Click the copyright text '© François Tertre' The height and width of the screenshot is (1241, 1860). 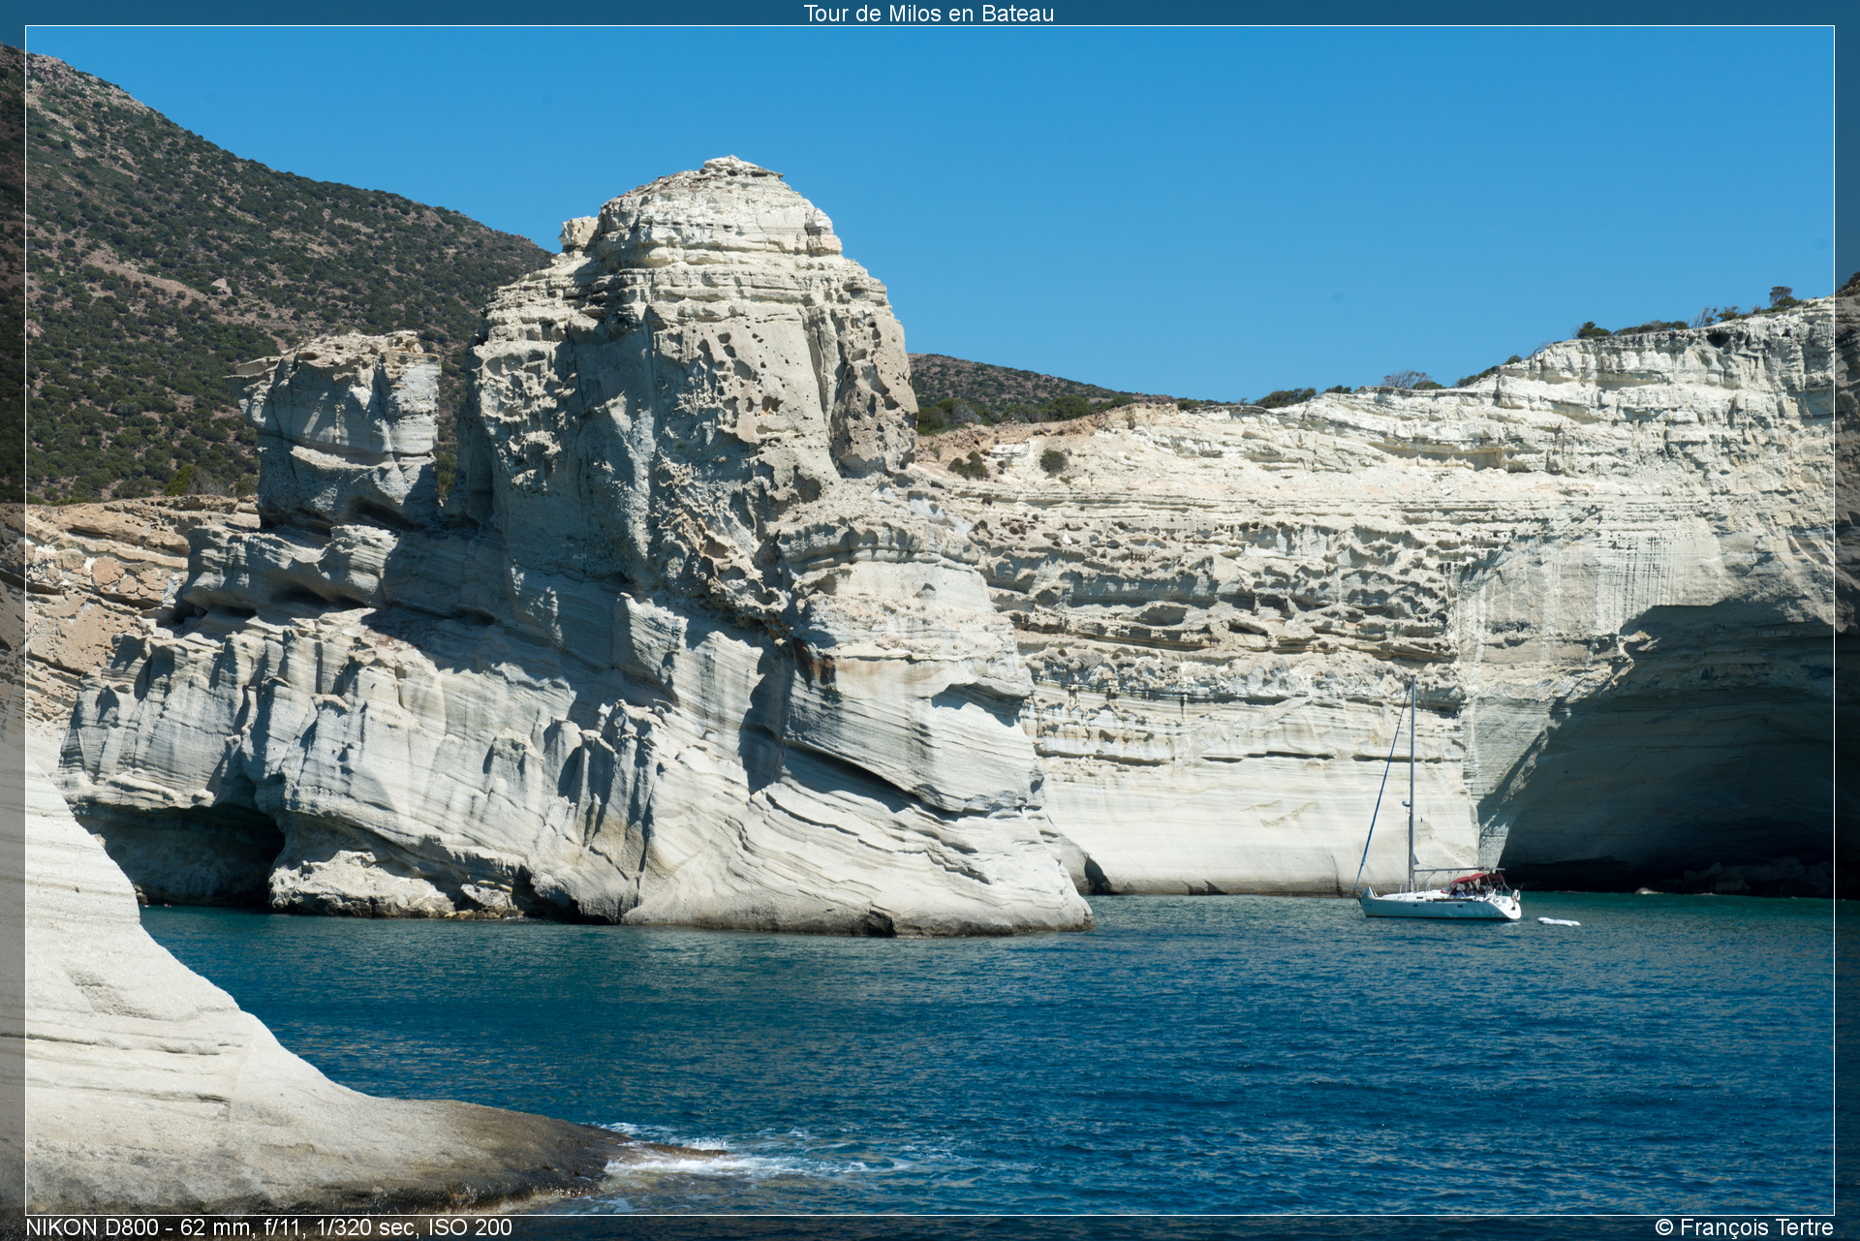(1744, 1227)
